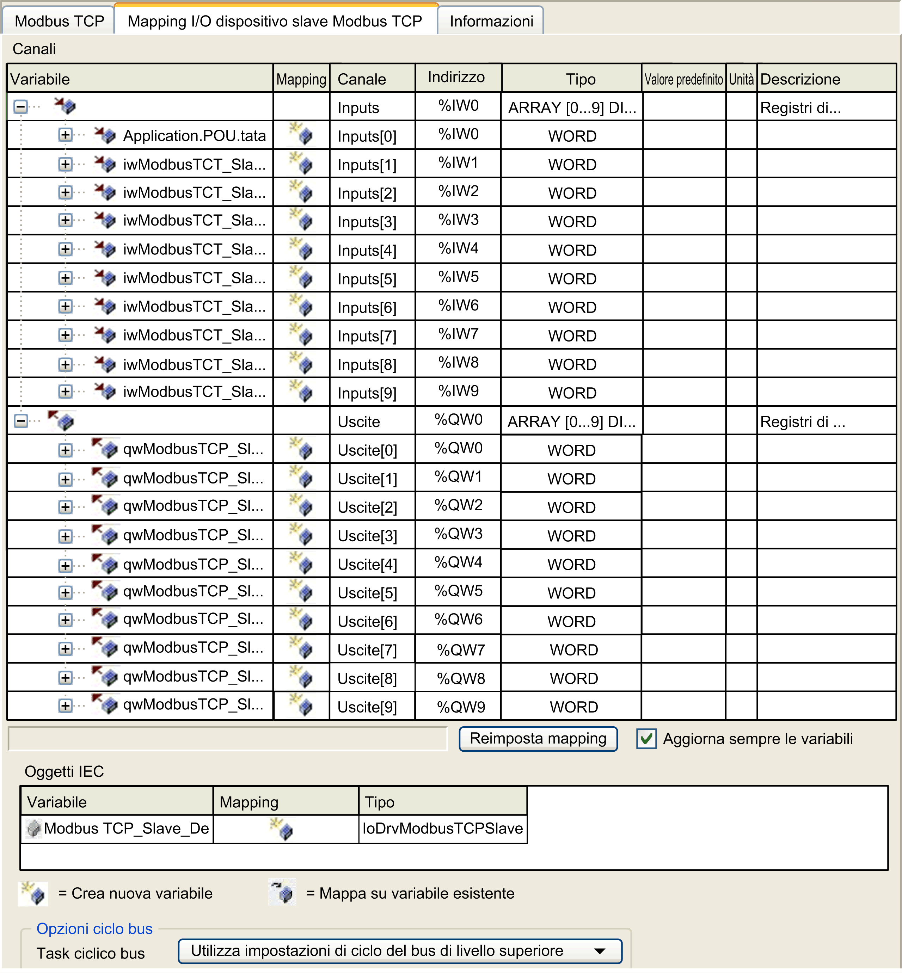Click mapping icon for Uscite[7] row
Viewport: 902px width, 973px height.
[x=301, y=647]
